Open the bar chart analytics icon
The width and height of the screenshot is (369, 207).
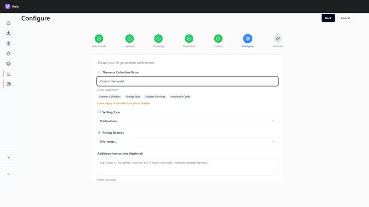8,74
